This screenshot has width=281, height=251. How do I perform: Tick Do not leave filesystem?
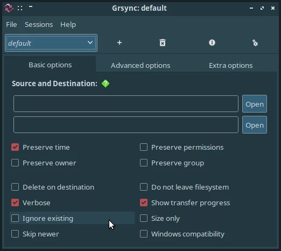tap(144, 187)
